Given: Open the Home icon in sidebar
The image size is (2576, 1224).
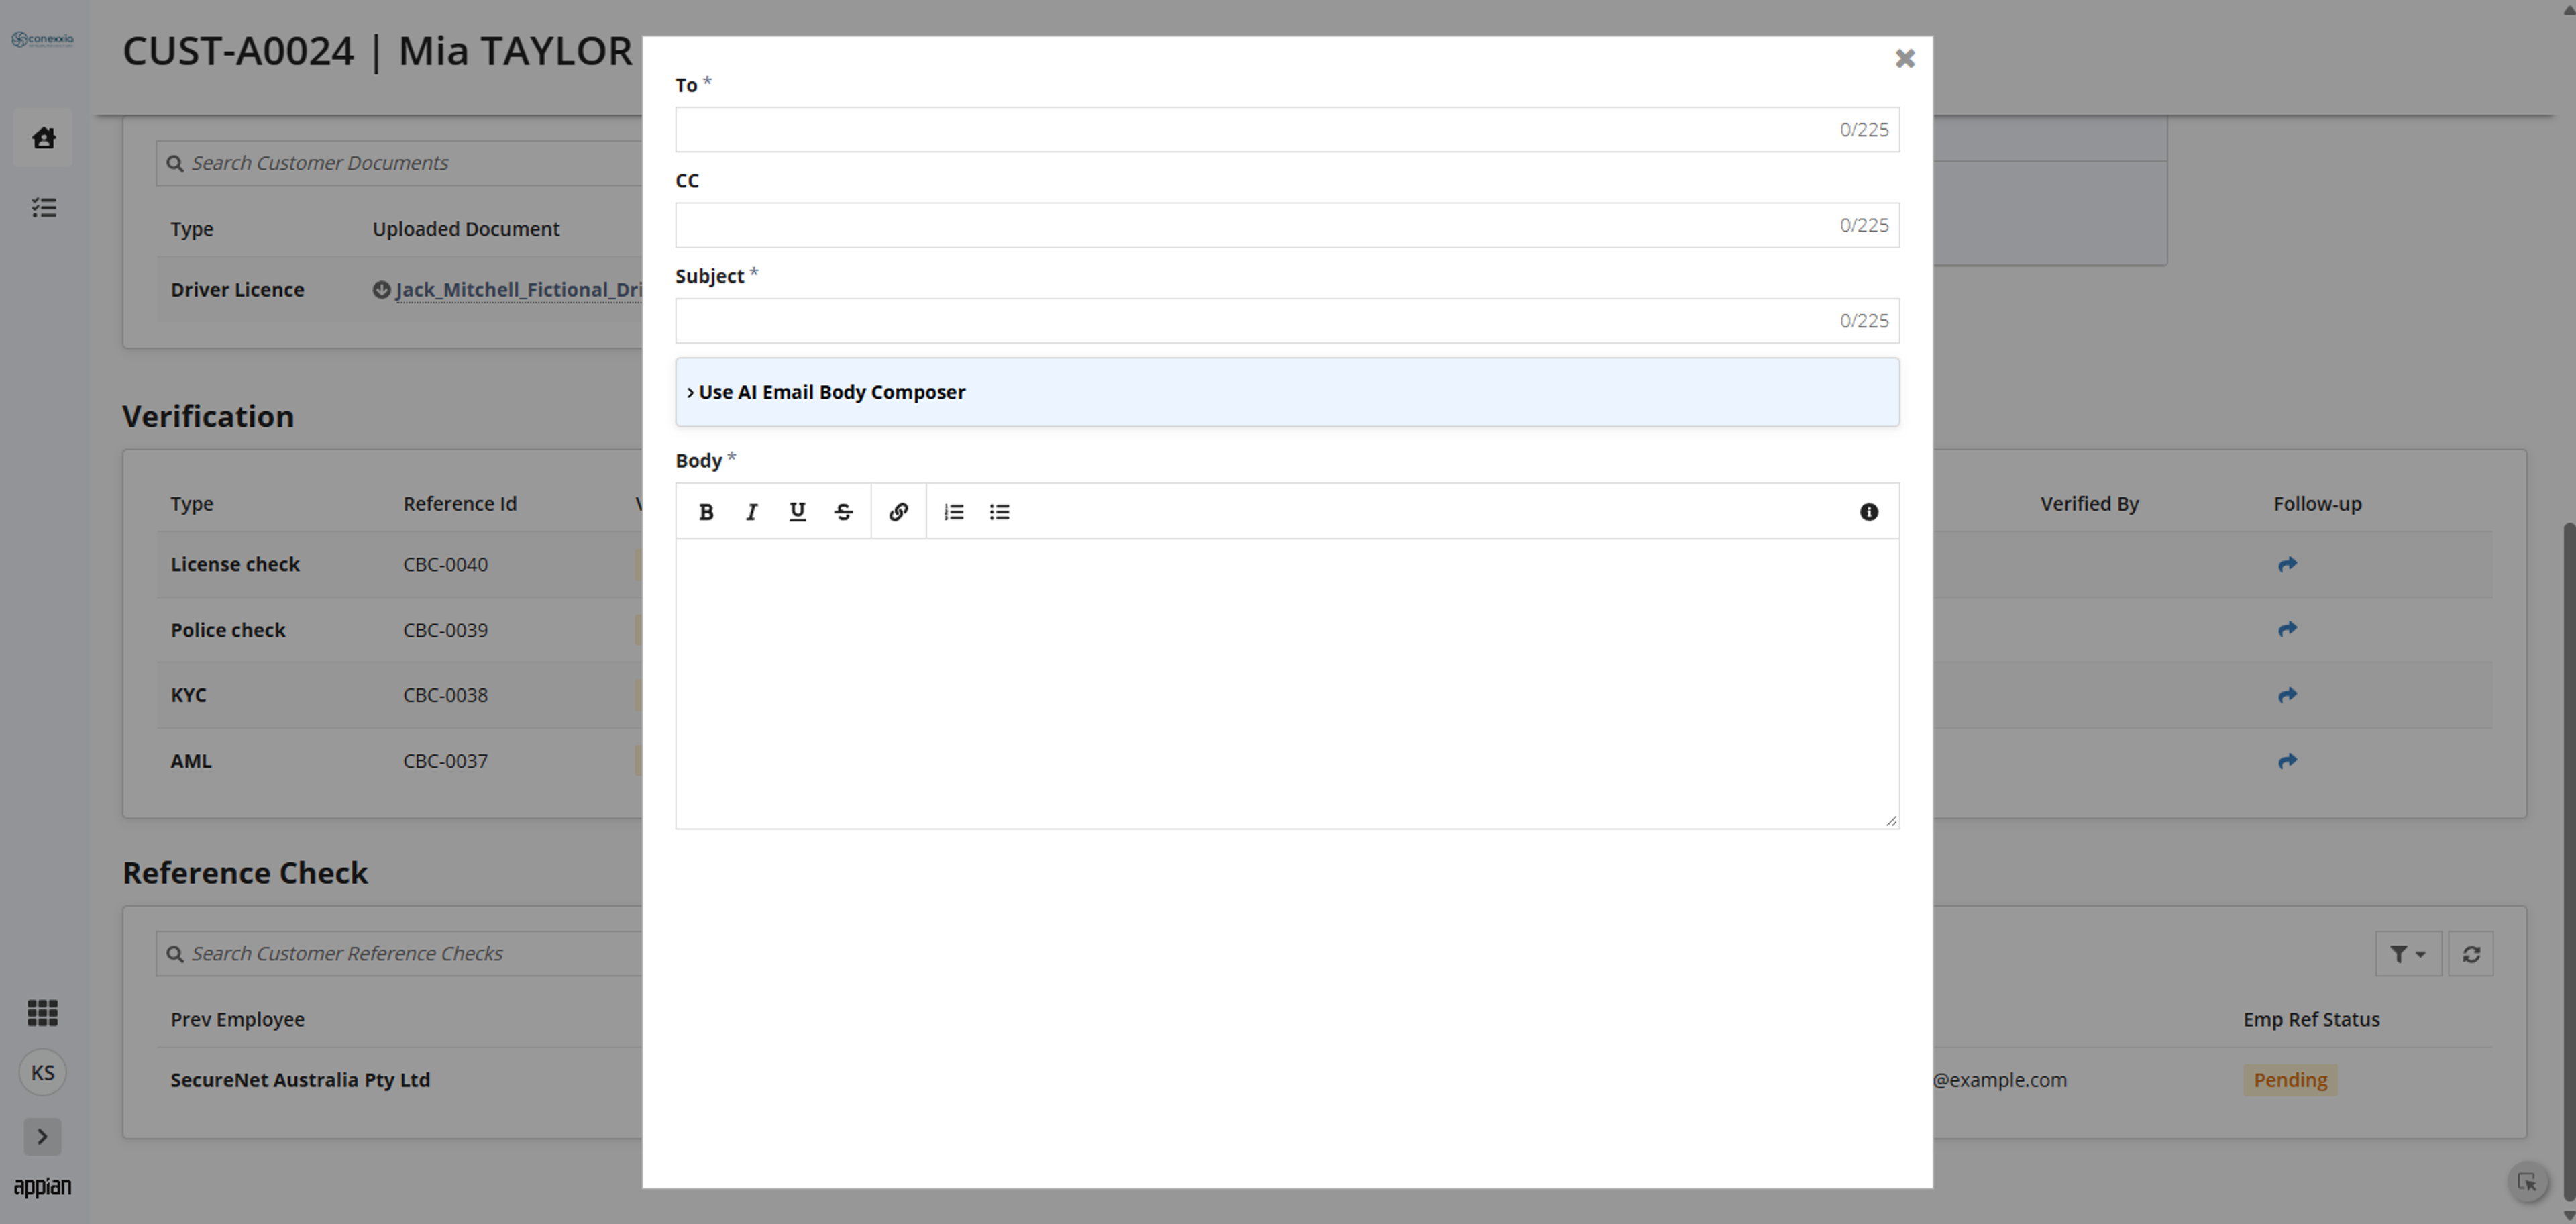Looking at the screenshot, I should (x=43, y=138).
